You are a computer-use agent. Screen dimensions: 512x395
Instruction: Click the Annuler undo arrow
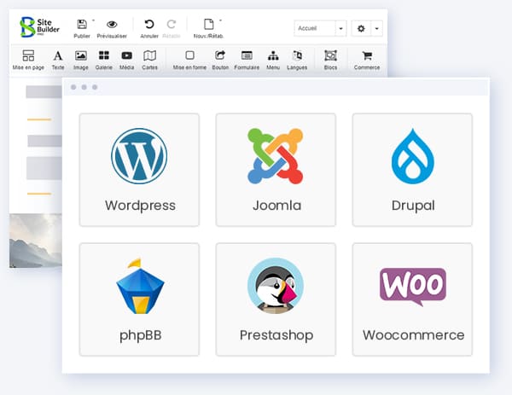click(x=149, y=26)
